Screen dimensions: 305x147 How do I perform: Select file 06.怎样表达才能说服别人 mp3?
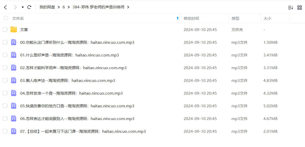(x=77, y=119)
